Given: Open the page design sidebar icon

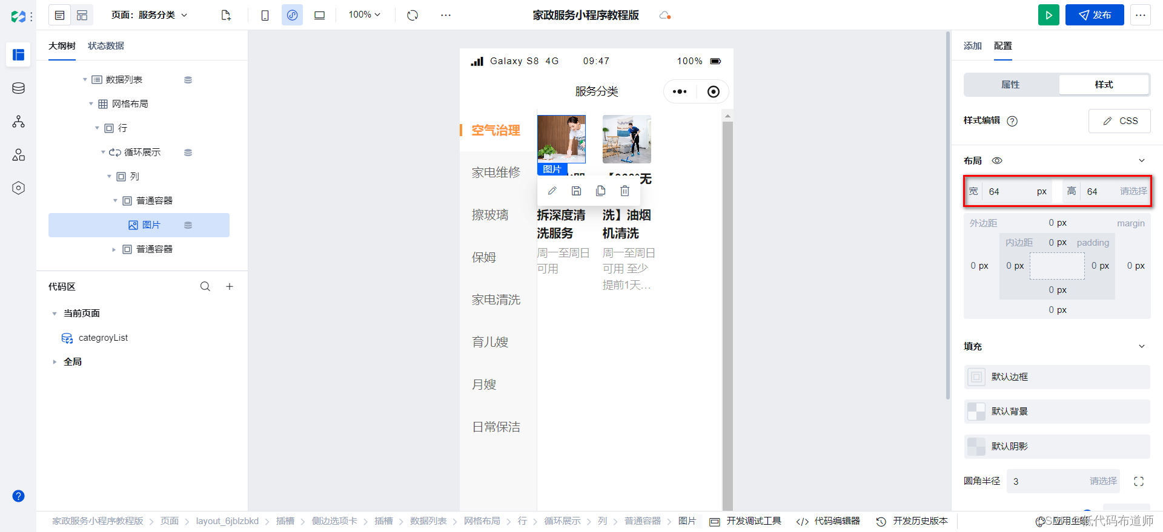Looking at the screenshot, I should pos(18,54).
